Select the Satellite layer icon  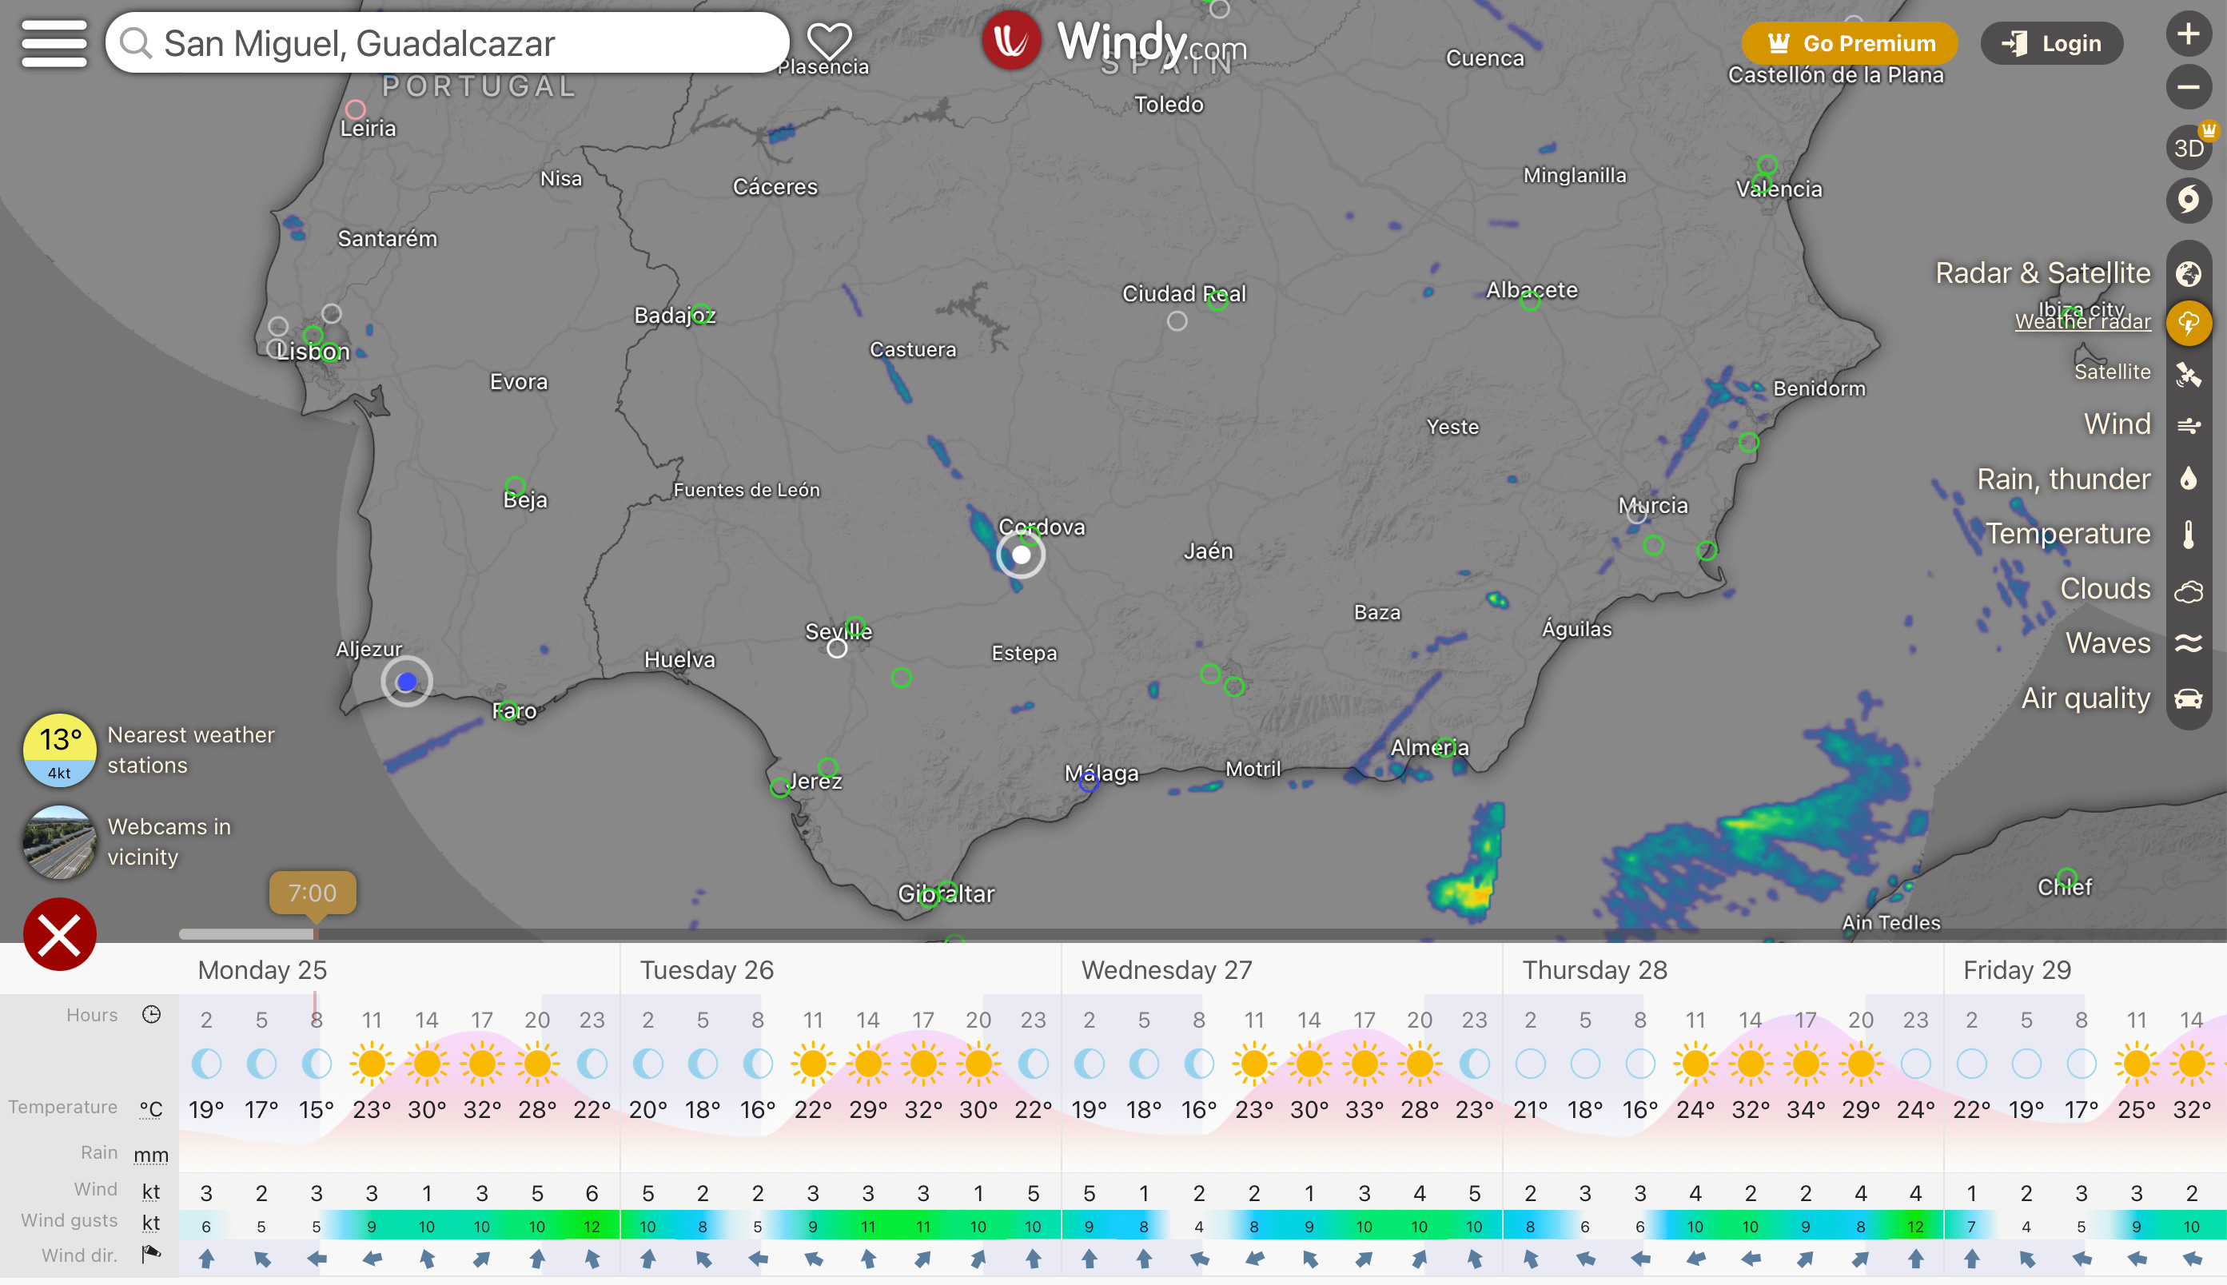pos(2187,374)
